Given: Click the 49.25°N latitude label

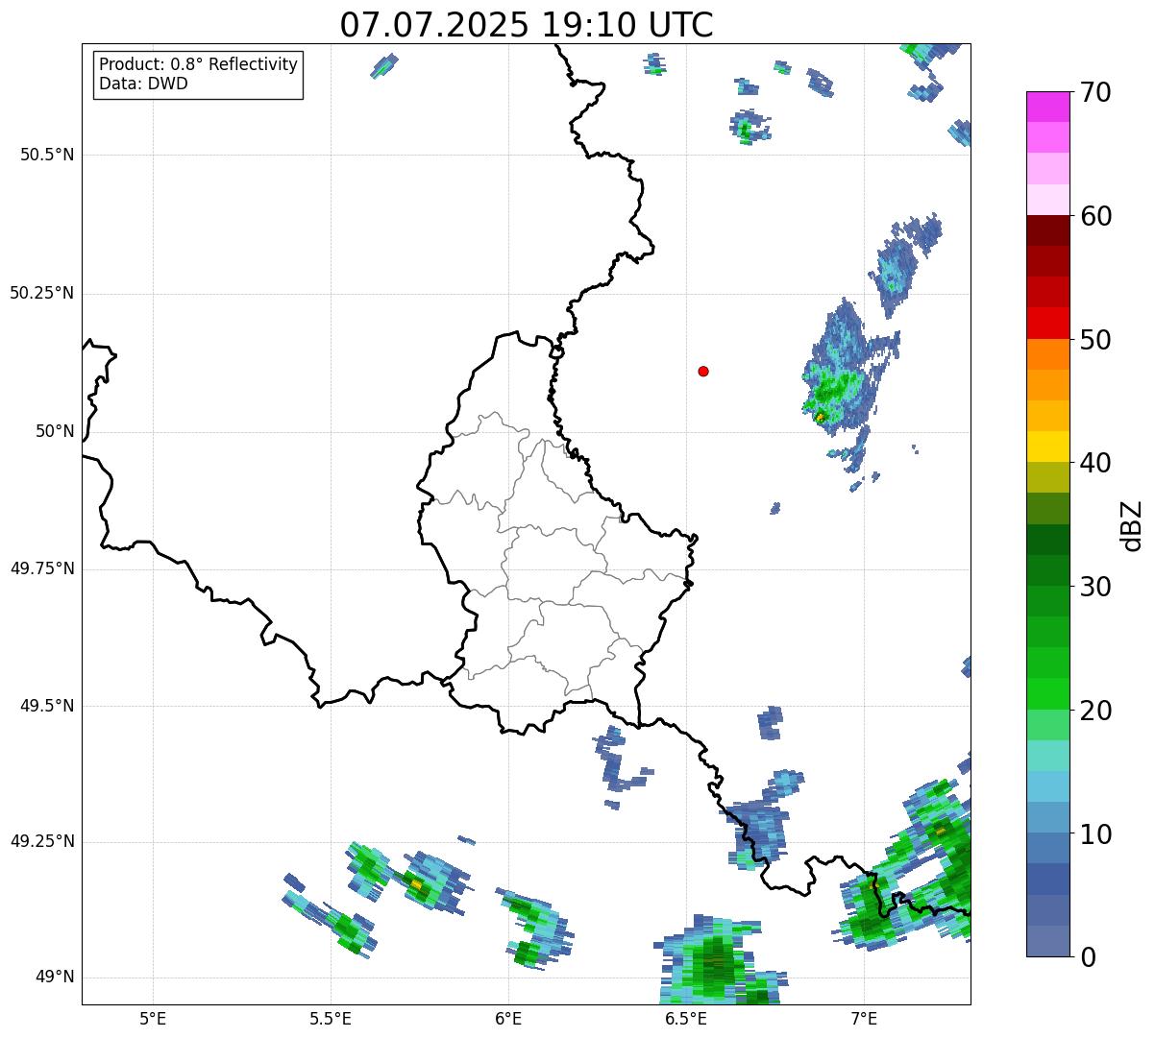Looking at the screenshot, I should pos(42,841).
